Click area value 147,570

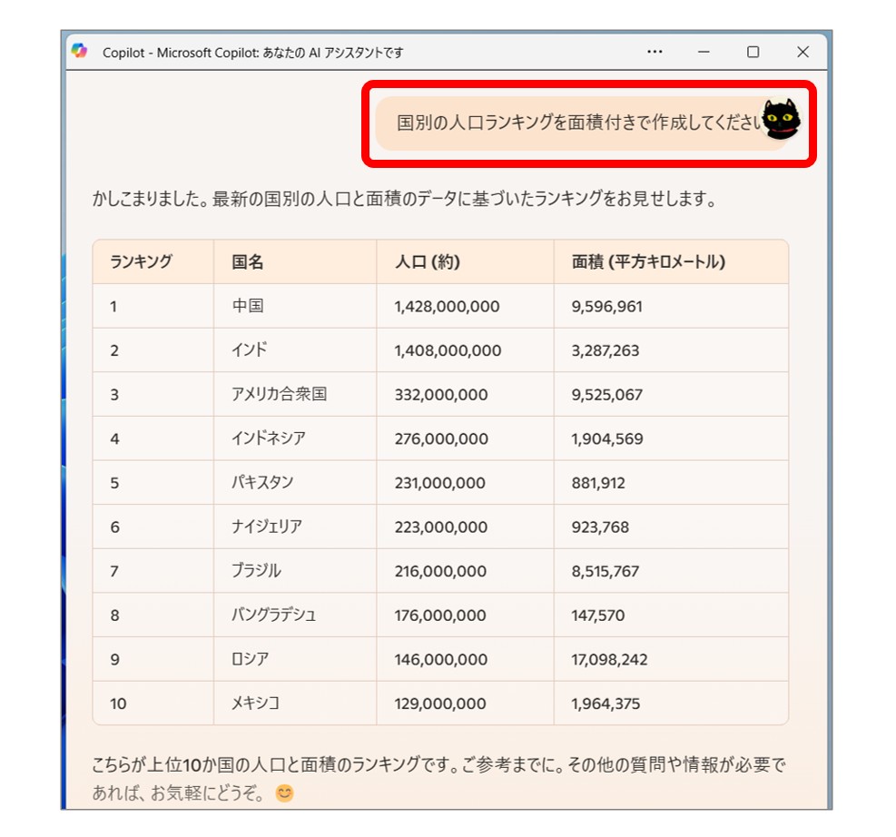coord(597,615)
